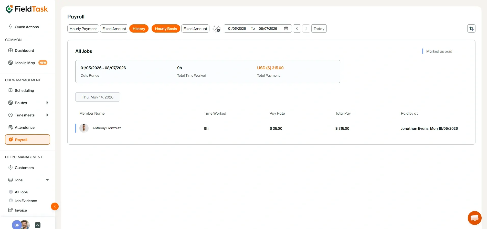487x229 pixels.
Task: Click the 01/05/2026 - 08/07/2026 date range text
Action: click(103, 68)
